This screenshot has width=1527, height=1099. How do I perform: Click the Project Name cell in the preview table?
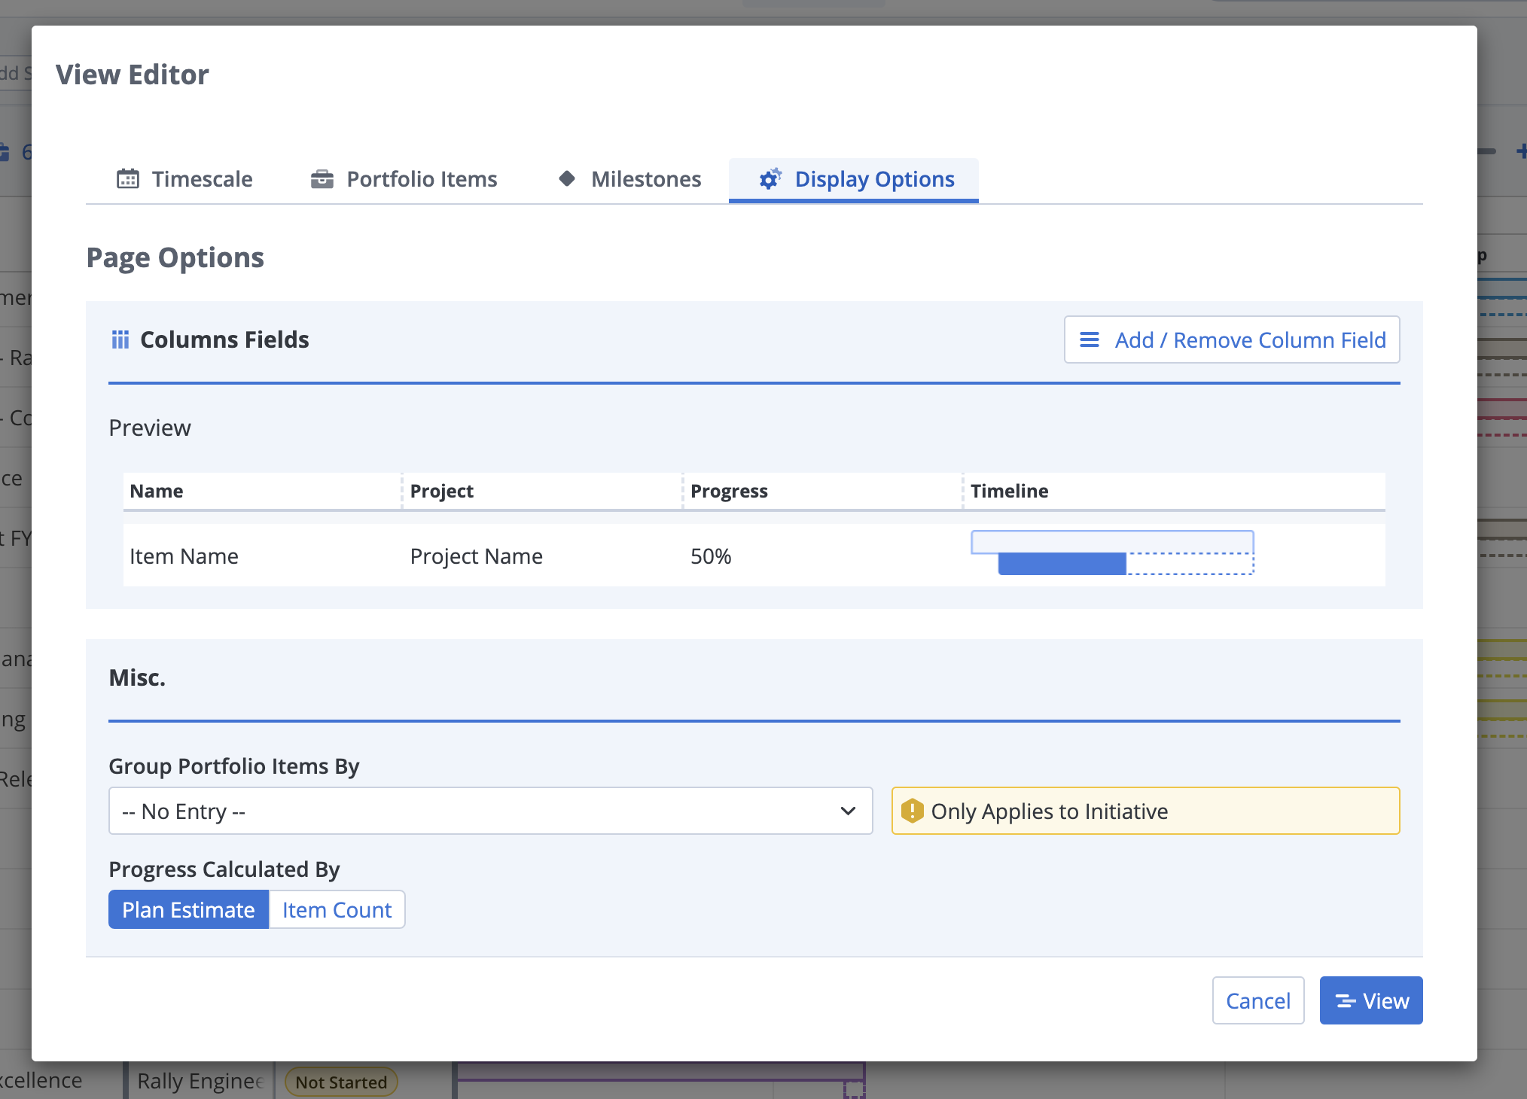(476, 556)
